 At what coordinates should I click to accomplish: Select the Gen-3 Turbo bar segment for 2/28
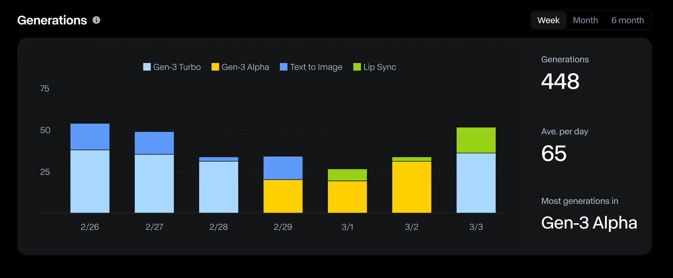[219, 187]
